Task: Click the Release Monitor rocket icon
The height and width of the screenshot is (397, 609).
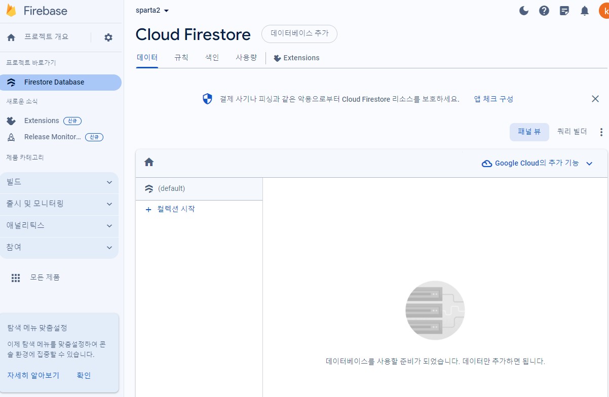Action: 11,137
